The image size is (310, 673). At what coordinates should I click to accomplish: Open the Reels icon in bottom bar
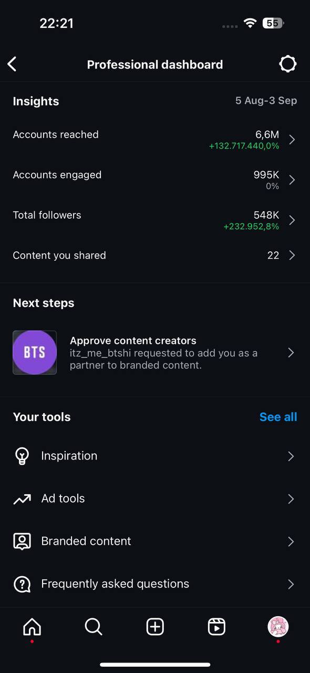[216, 627]
